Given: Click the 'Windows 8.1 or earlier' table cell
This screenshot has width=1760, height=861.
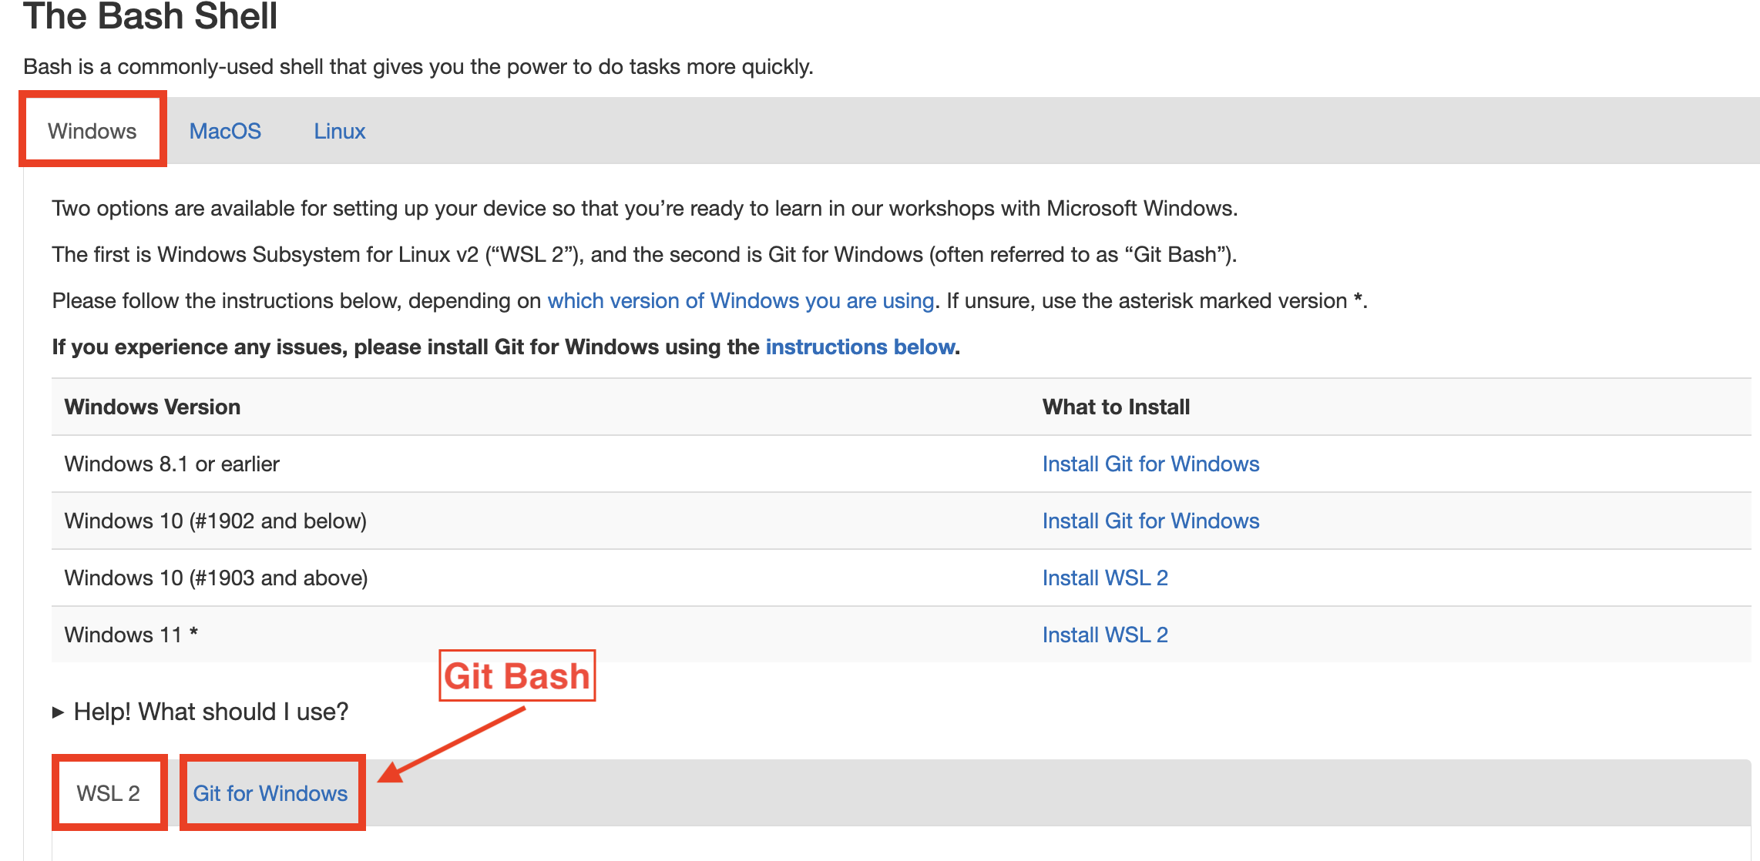Looking at the screenshot, I should (172, 464).
